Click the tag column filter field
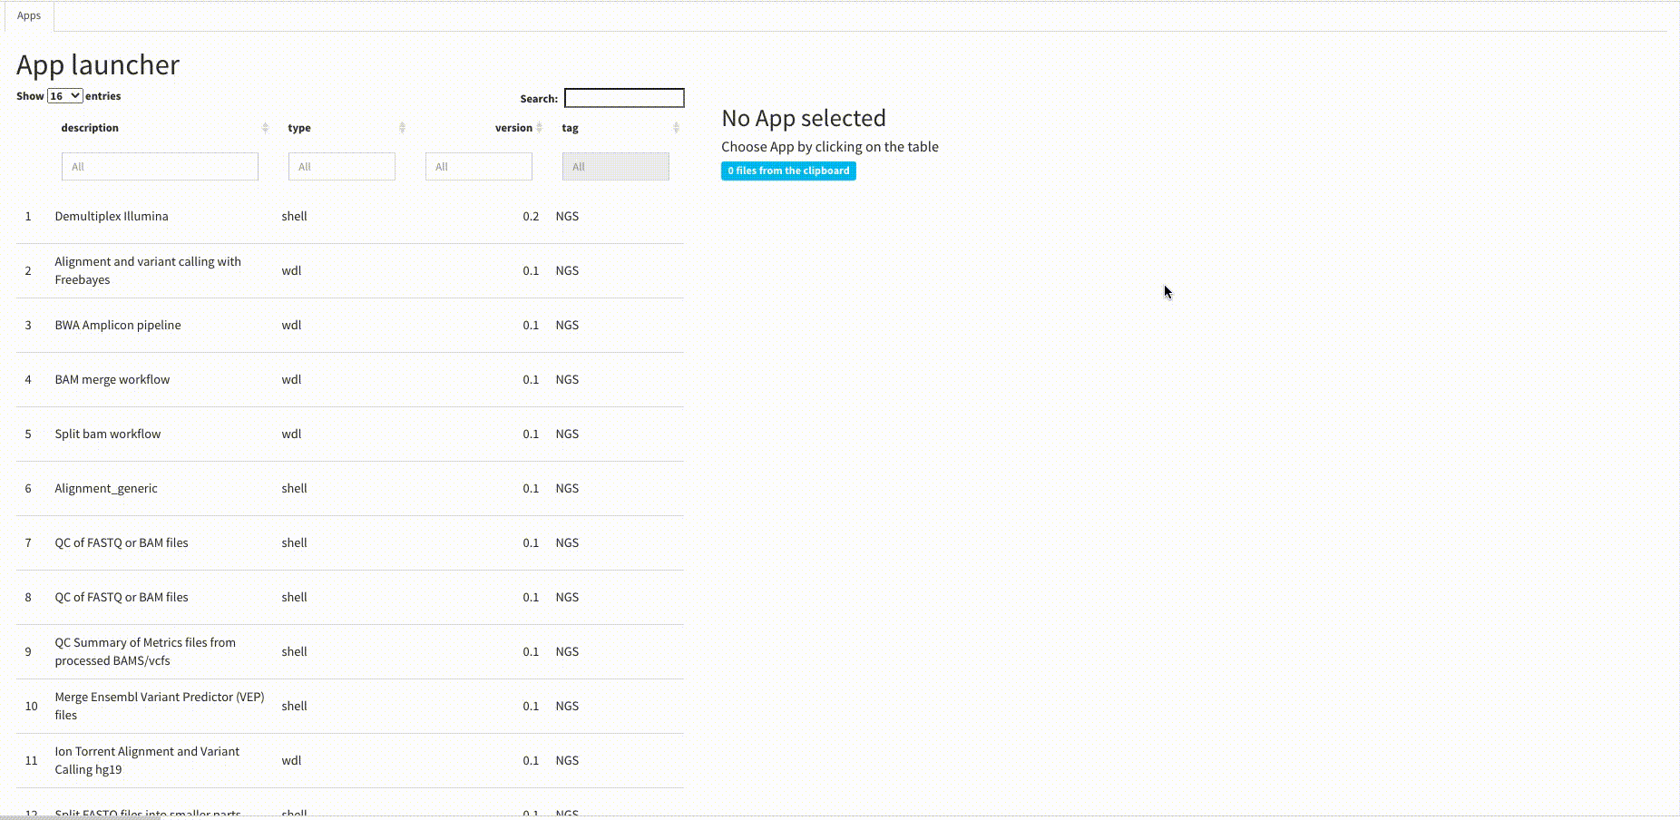This screenshot has width=1680, height=820. point(615,167)
